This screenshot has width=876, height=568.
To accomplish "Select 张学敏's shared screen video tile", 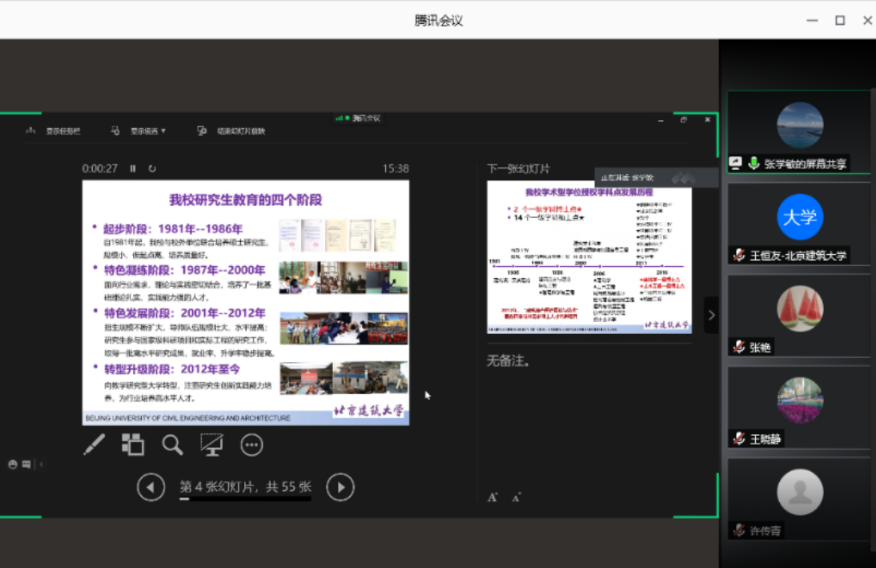I will point(798,132).
